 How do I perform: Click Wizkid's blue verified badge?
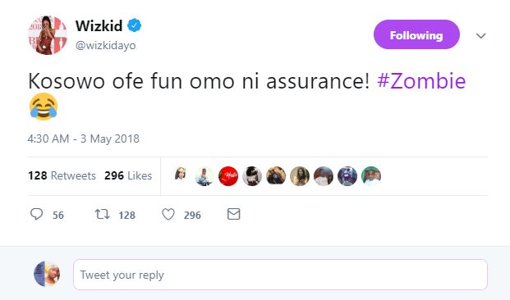pos(134,25)
